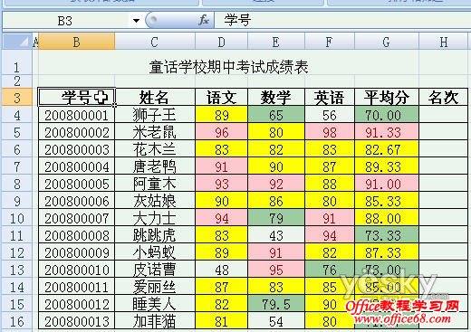This screenshot has height=332, width=471.
Task: Click the average score cell 73.33
Action: [x=387, y=235]
